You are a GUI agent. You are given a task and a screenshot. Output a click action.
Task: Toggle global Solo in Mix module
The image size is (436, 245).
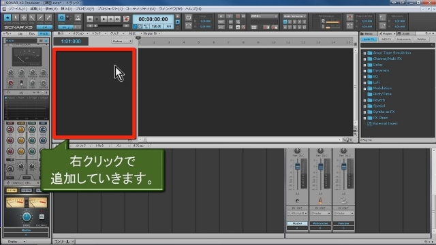coord(230,16)
